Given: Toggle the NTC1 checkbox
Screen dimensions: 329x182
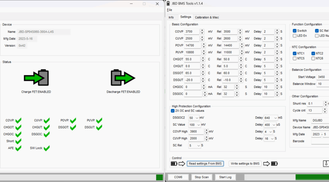Looking at the screenshot, I should pyautogui.click(x=294, y=53).
